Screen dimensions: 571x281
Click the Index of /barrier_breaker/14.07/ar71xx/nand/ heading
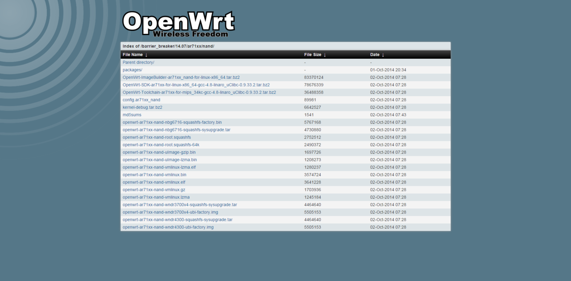click(x=169, y=46)
